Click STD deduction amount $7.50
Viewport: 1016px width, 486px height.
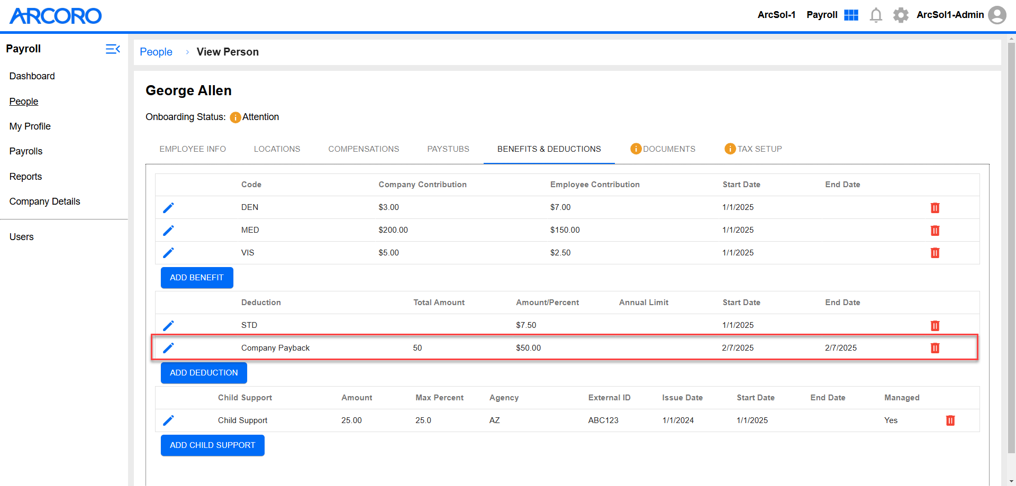[x=526, y=325]
